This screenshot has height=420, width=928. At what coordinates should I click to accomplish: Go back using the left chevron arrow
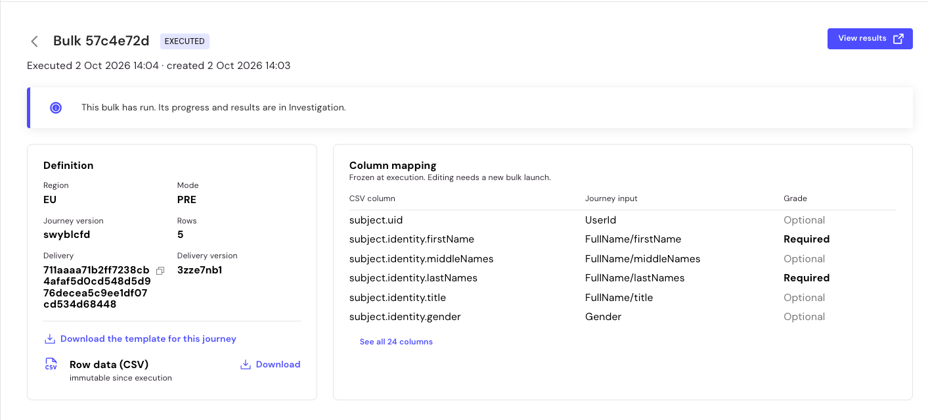(x=34, y=41)
